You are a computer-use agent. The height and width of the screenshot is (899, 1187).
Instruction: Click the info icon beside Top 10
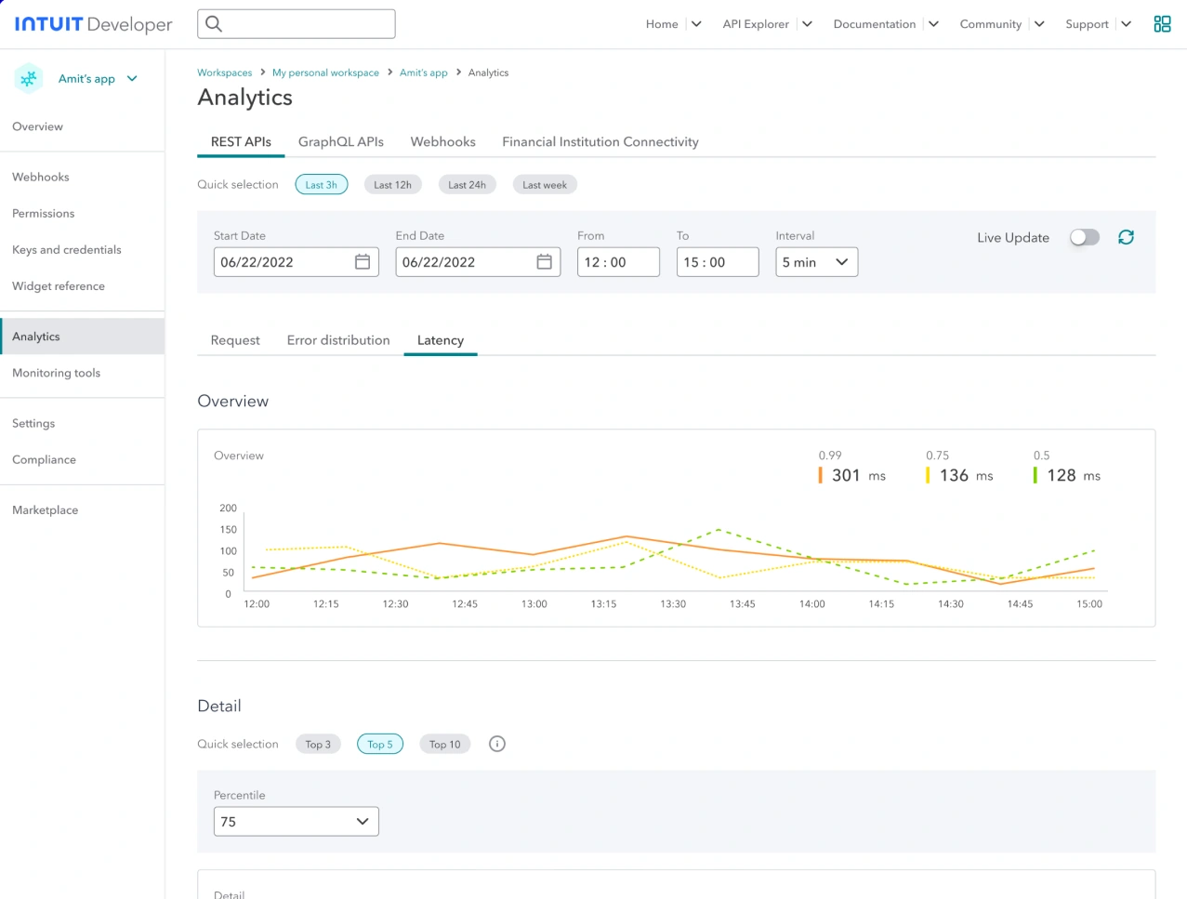pos(497,744)
